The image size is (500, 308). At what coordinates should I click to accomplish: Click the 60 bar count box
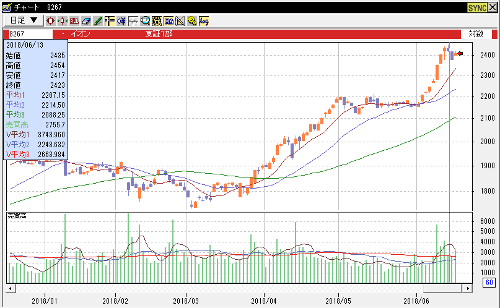(x=489, y=283)
